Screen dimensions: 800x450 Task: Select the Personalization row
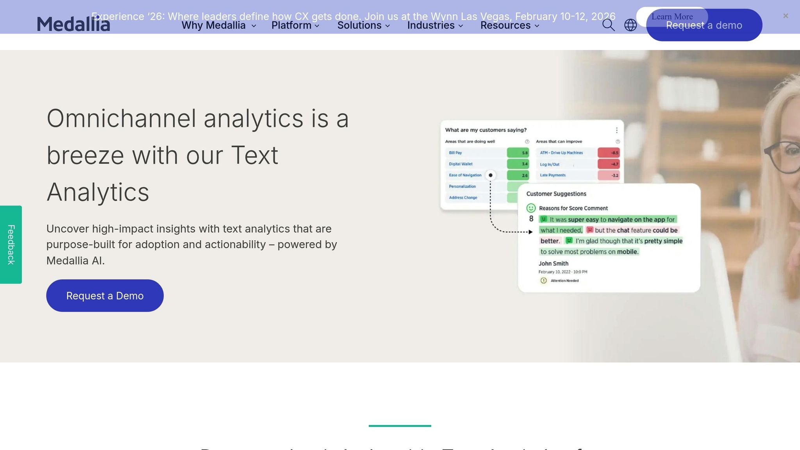click(x=482, y=186)
